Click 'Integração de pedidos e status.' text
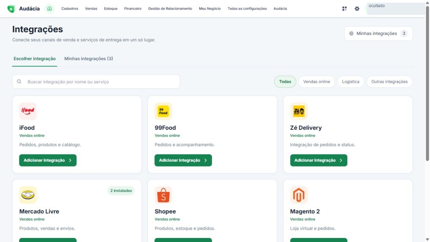The width and height of the screenshot is (430, 242). pyautogui.click(x=323, y=145)
